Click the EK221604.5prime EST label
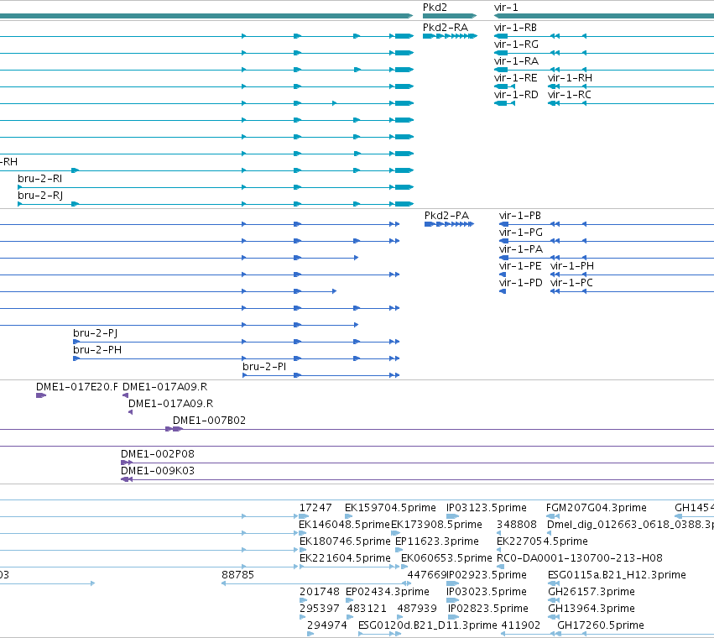The height and width of the screenshot is (638, 714). (x=345, y=559)
